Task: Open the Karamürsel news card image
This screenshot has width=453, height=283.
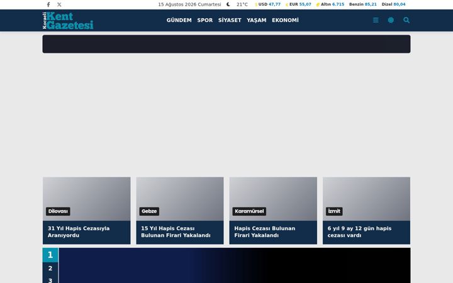Action: coord(273,199)
